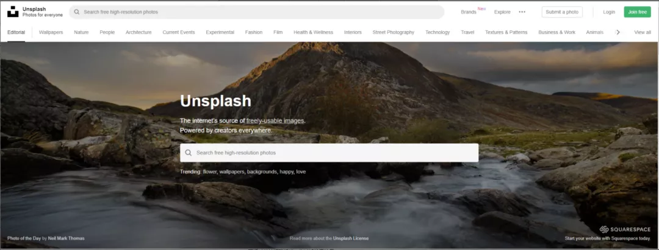Switch to the Wallpapers category
Viewport: 659px width, 250px height.
click(x=51, y=32)
